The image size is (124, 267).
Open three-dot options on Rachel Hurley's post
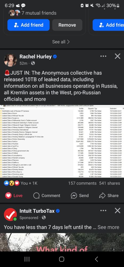tap(103, 56)
